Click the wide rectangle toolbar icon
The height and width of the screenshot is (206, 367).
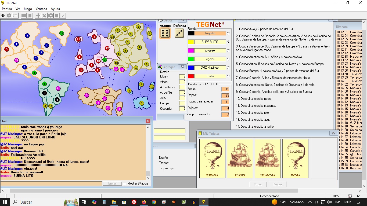click(24, 16)
